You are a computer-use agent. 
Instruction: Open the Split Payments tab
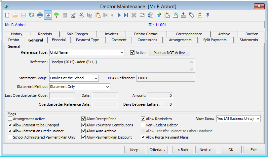(215, 40)
